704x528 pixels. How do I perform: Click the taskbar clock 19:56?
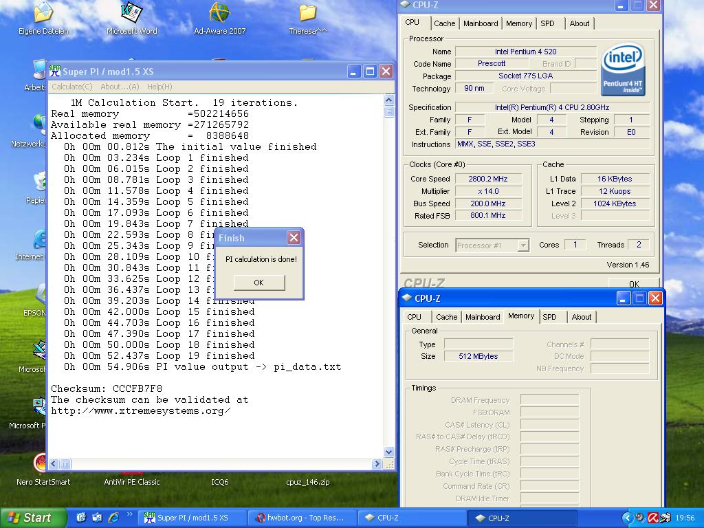[x=685, y=518]
